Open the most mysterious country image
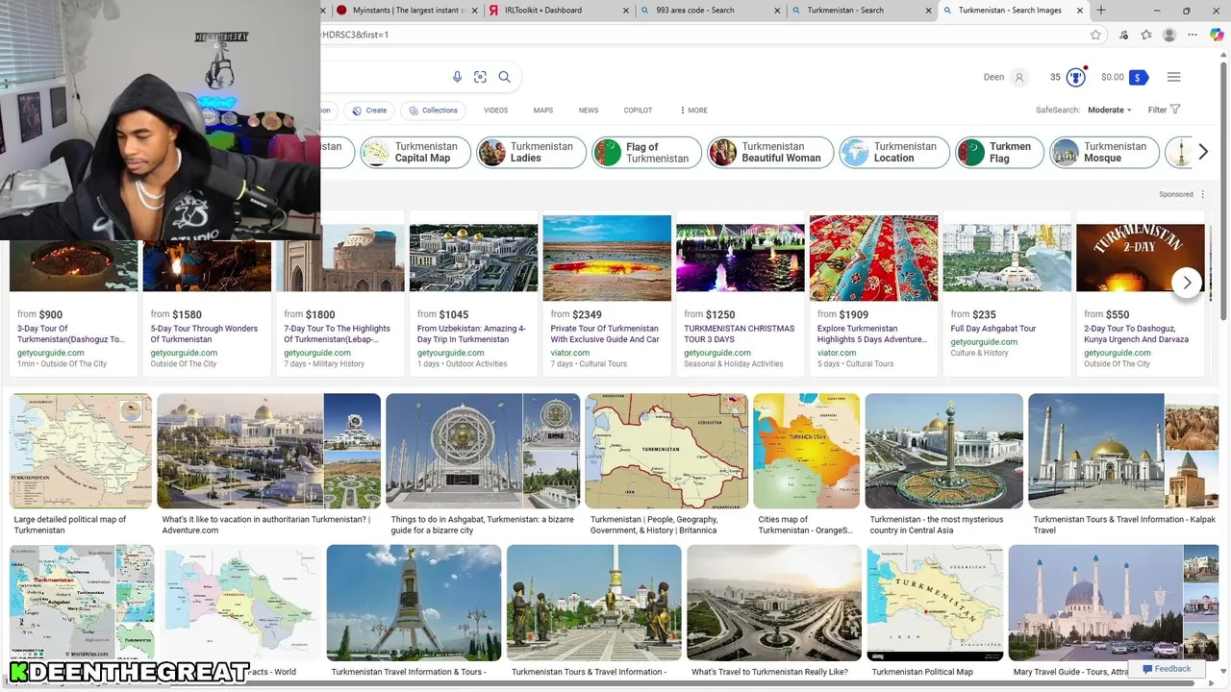The width and height of the screenshot is (1231, 692). (x=943, y=451)
